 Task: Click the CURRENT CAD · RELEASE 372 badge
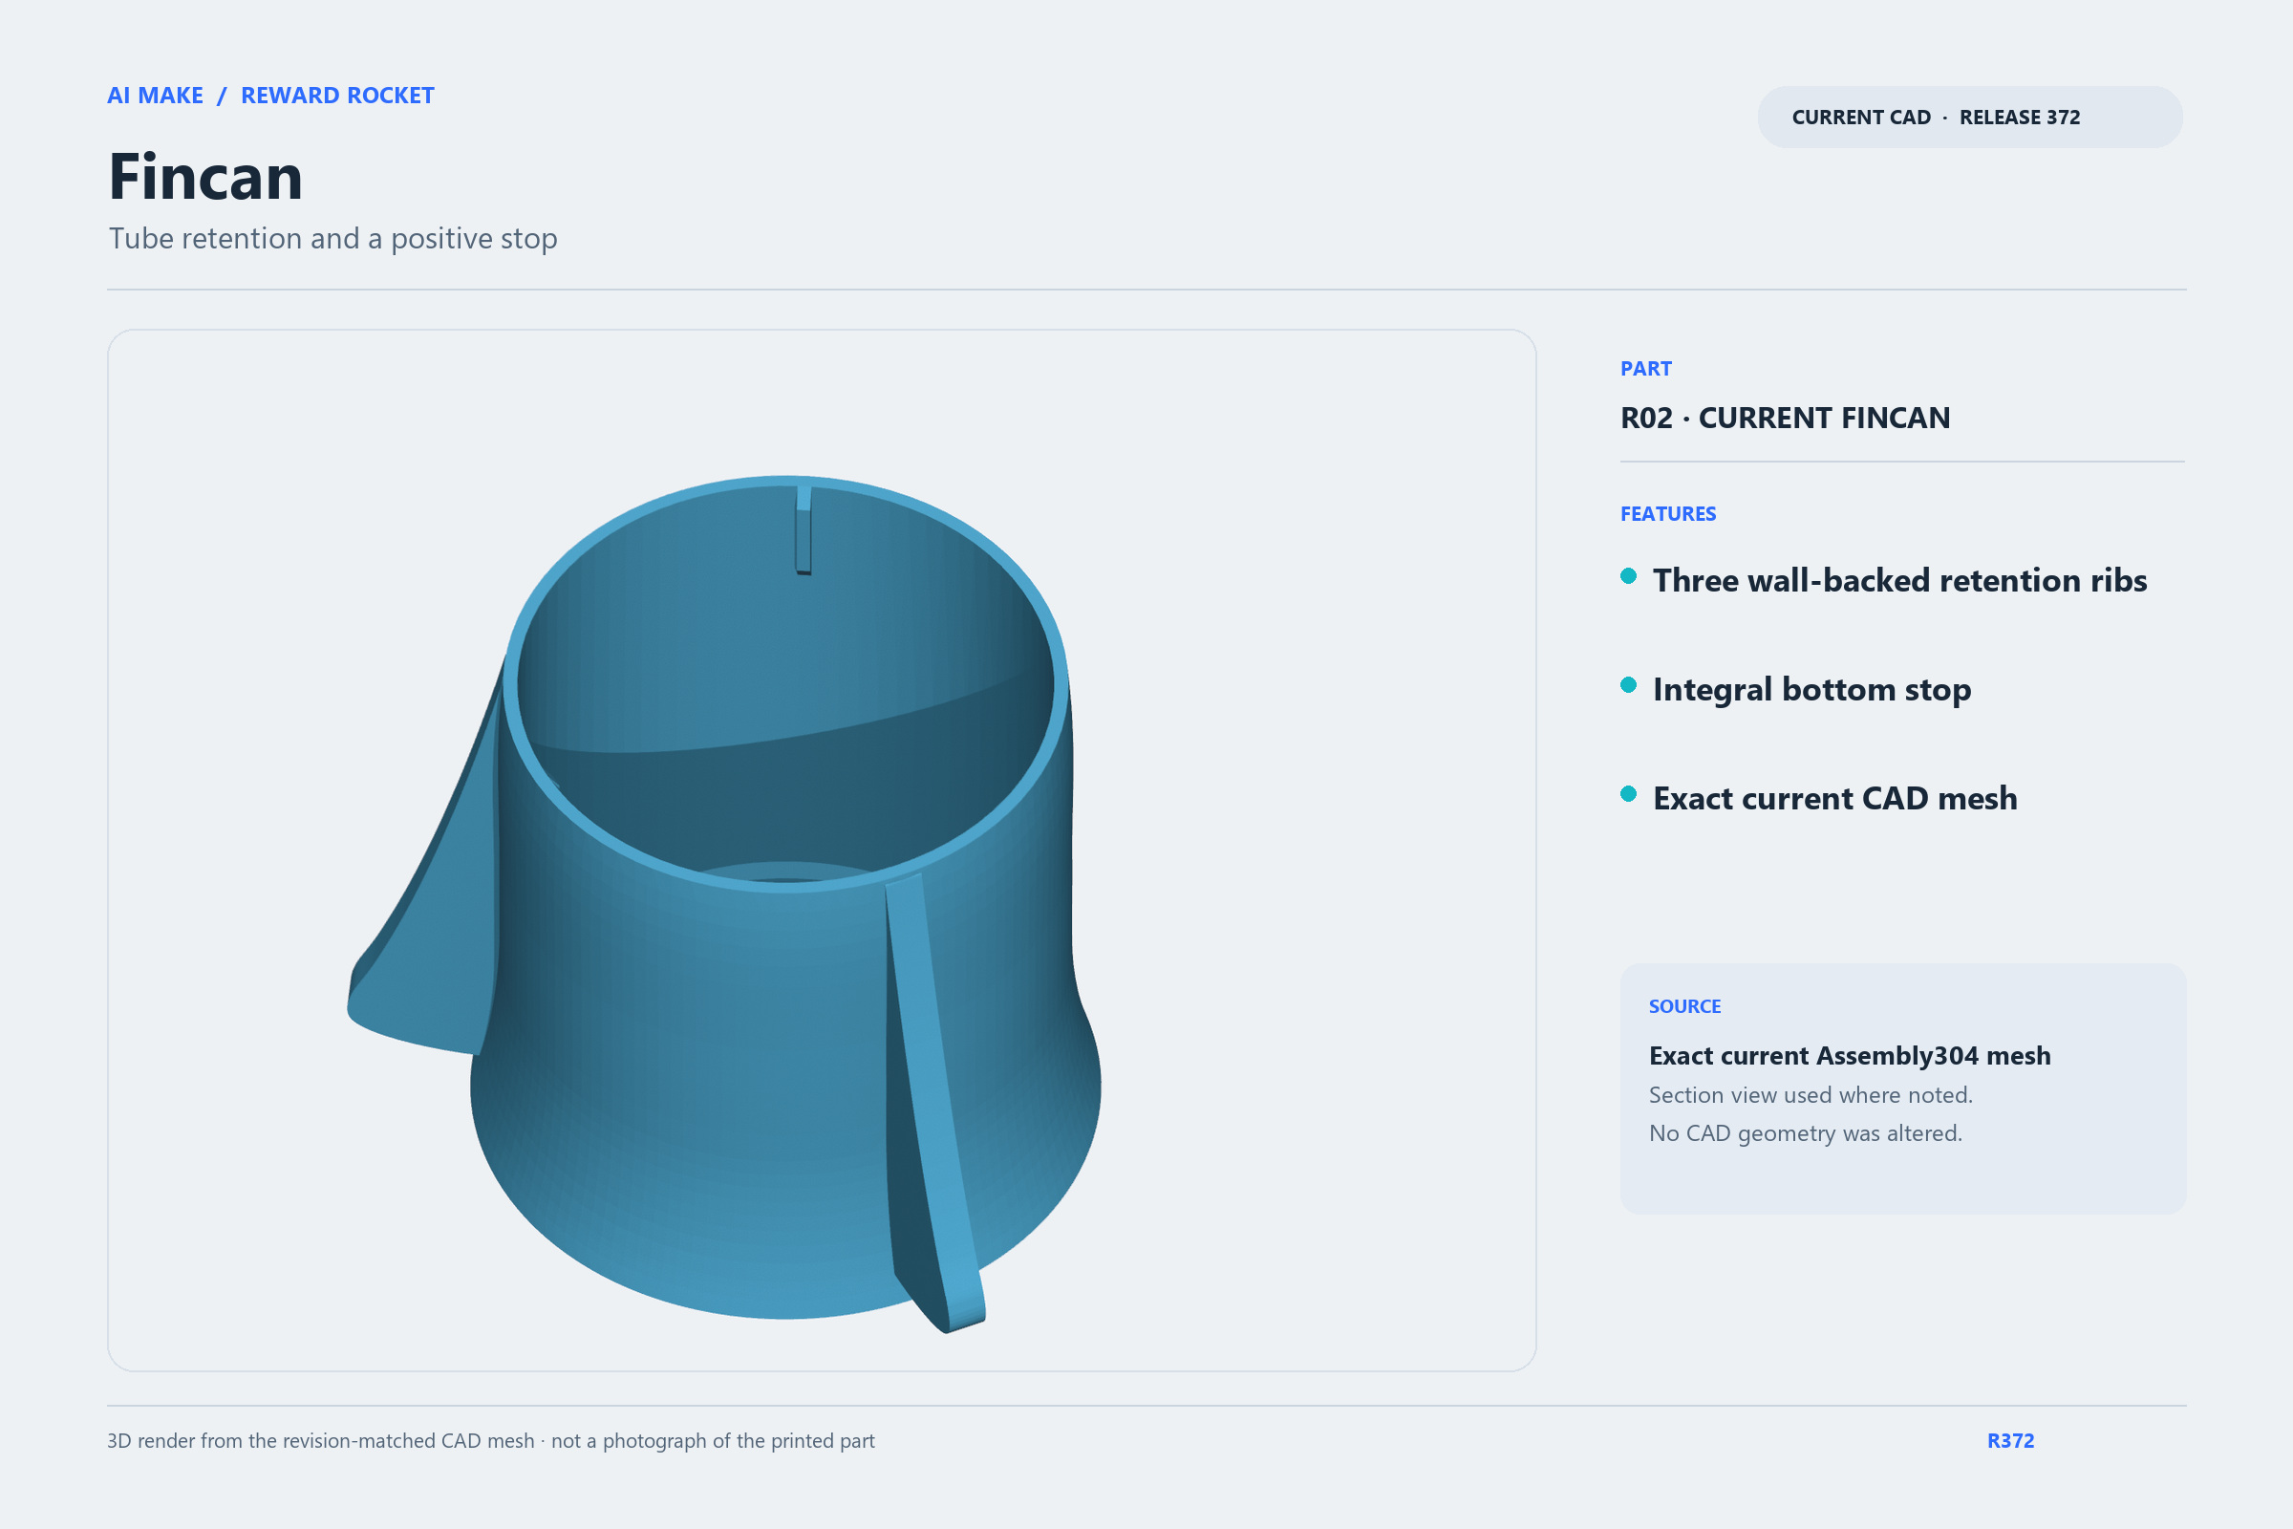[x=1969, y=117]
